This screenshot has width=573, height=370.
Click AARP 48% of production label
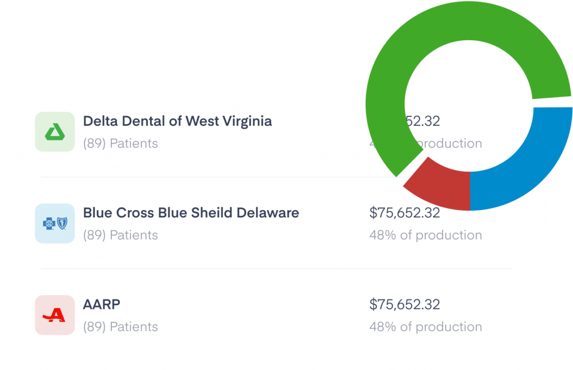[x=426, y=326]
